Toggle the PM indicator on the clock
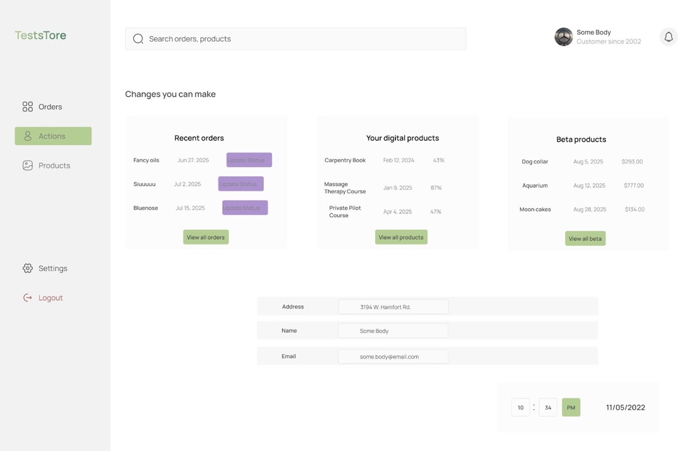Screen dimensions: 696x451 point(571,407)
